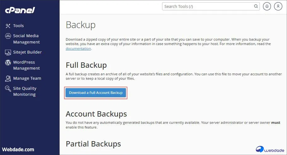
Task: Open the Social Media Management text entry
Action: point(26,39)
